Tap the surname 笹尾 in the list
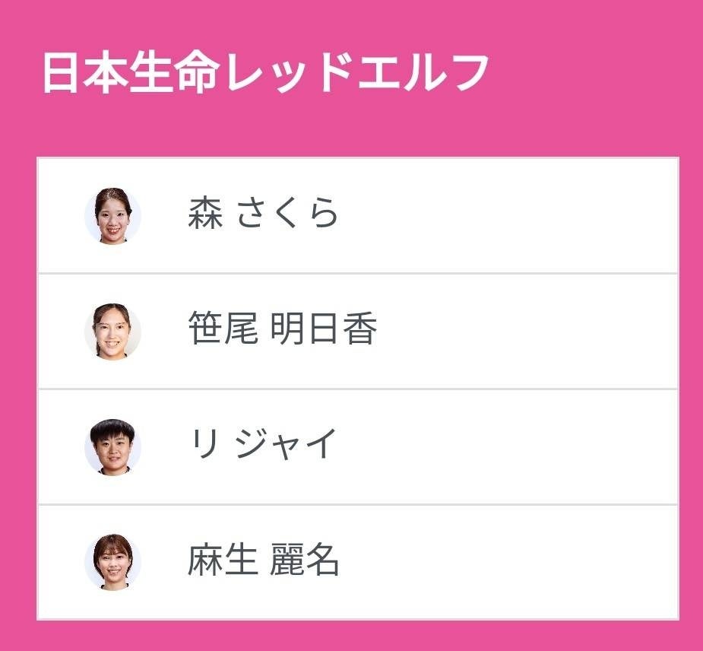 (x=223, y=330)
